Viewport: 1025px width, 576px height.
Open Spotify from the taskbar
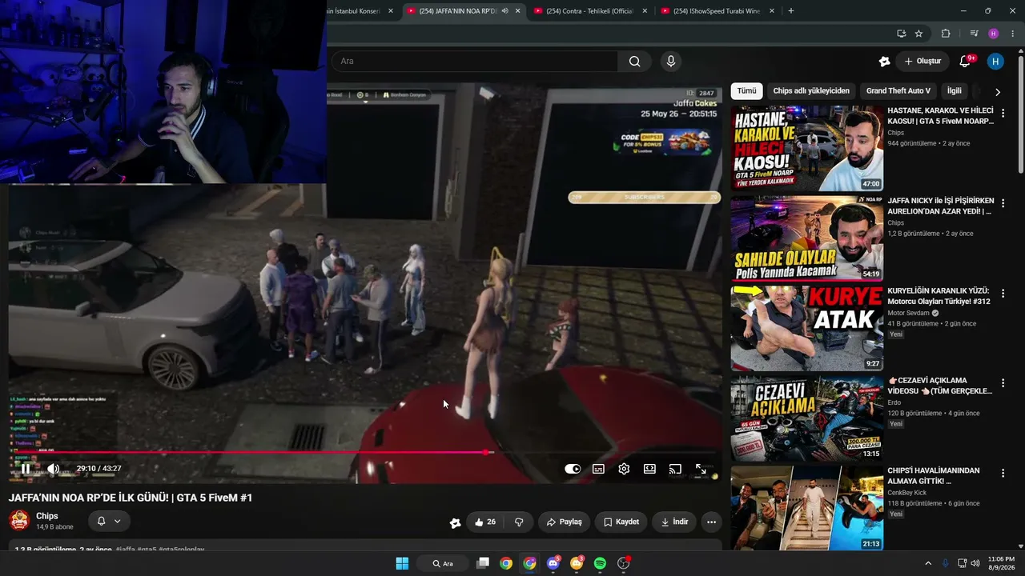tap(600, 563)
